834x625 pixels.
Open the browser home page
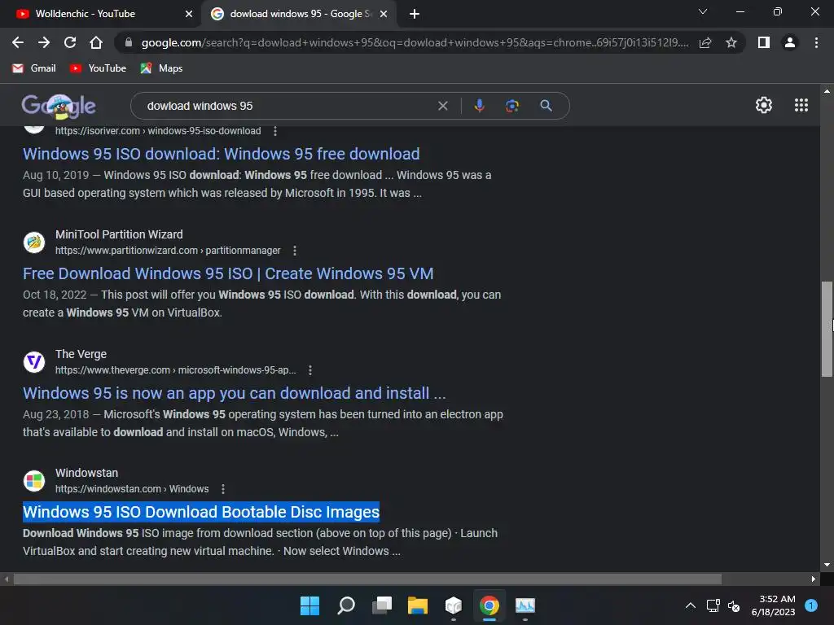click(96, 42)
